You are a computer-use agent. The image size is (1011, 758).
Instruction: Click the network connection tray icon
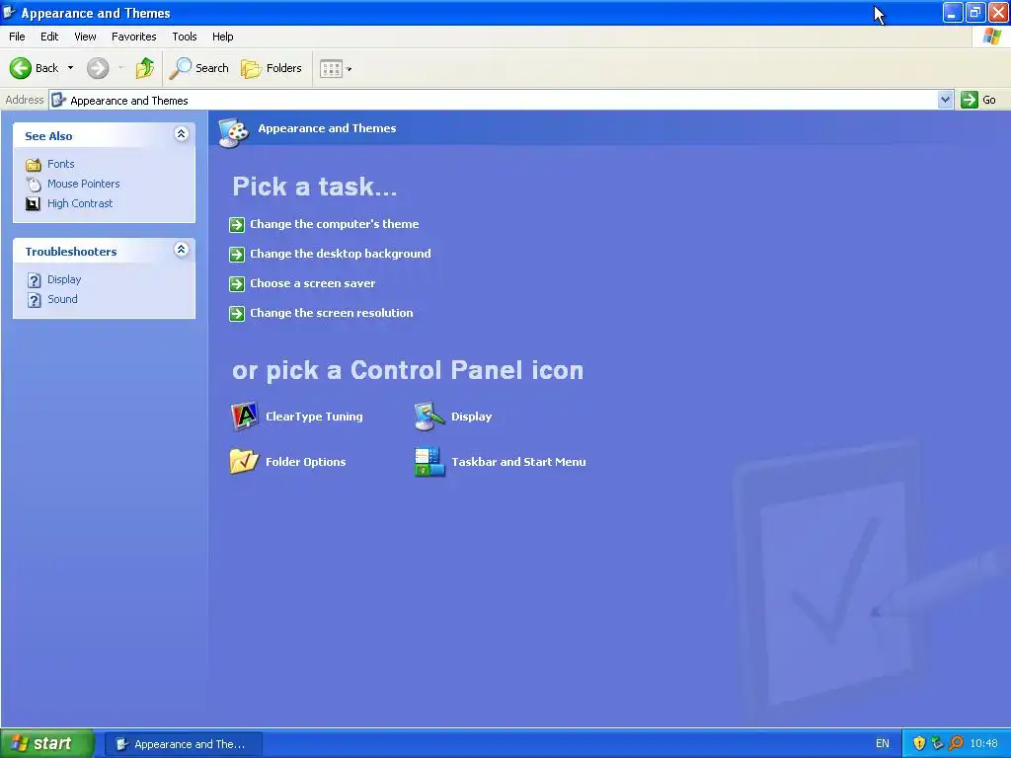[937, 743]
